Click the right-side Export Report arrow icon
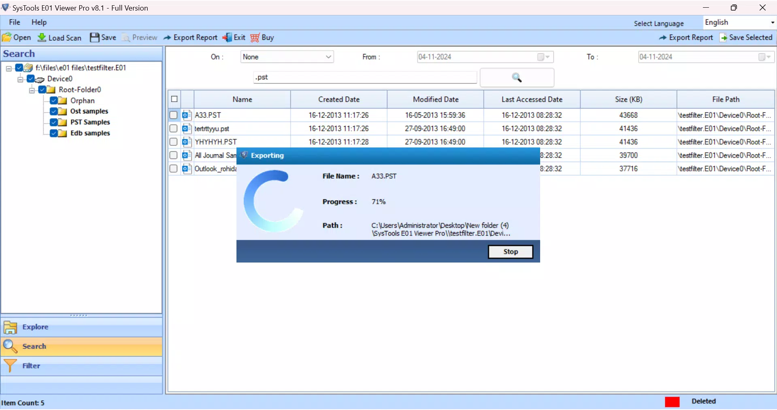Image resolution: width=777 pixels, height=410 pixels. tap(662, 38)
